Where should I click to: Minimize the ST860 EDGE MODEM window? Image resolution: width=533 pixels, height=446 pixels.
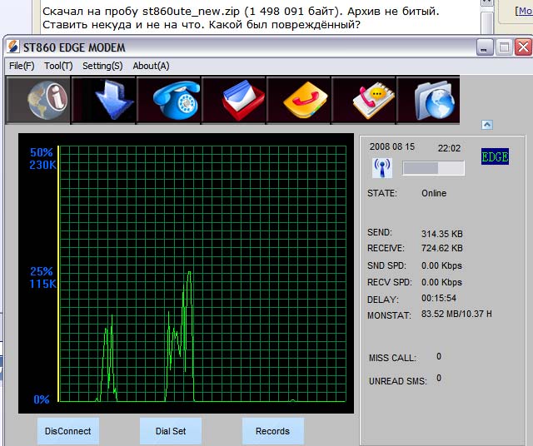pos(485,47)
